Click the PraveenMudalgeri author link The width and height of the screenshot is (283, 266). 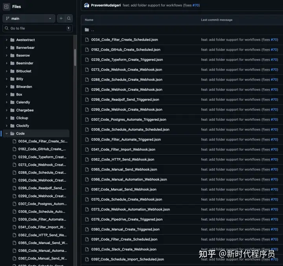click(106, 5)
